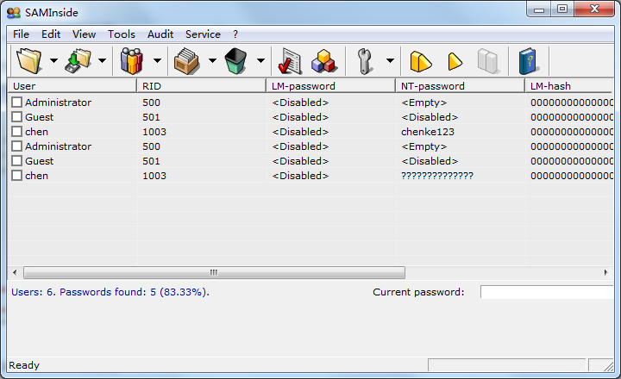Click the colorful people users icon

click(x=131, y=60)
